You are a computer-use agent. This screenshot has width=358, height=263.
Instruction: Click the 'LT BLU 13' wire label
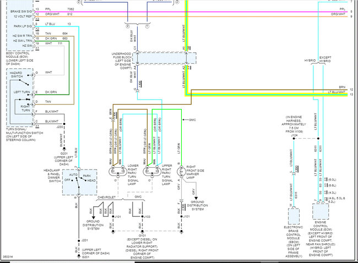(58, 24)
